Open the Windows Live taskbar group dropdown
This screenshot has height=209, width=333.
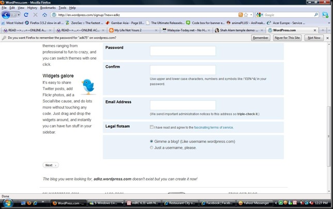tap(123, 203)
